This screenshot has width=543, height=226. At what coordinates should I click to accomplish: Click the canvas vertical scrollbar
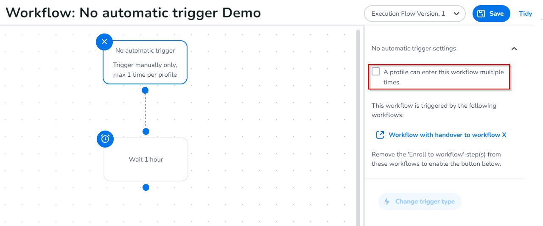click(x=358, y=127)
